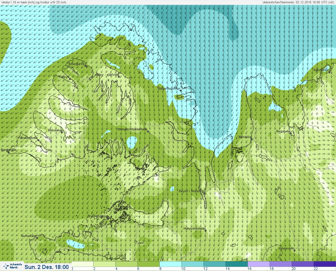
Task: Click the Flateyri station label
Action: pos(64,77)
